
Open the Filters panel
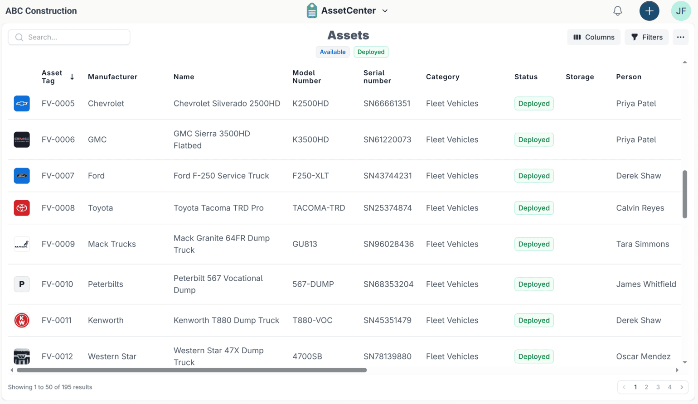(x=646, y=37)
